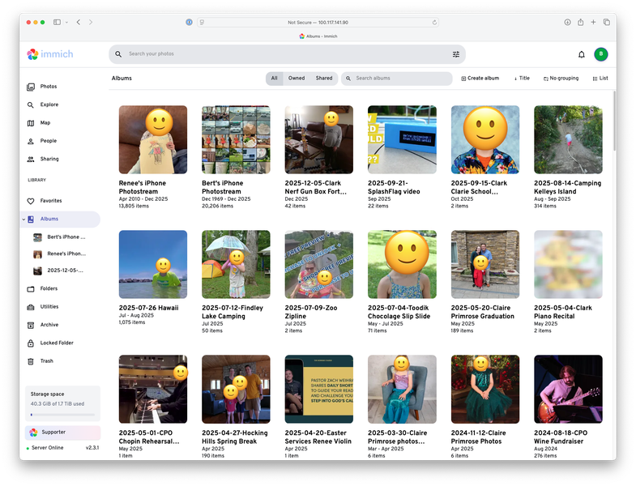Click the Search your photos field
This screenshot has height=486, width=636.
(287, 54)
